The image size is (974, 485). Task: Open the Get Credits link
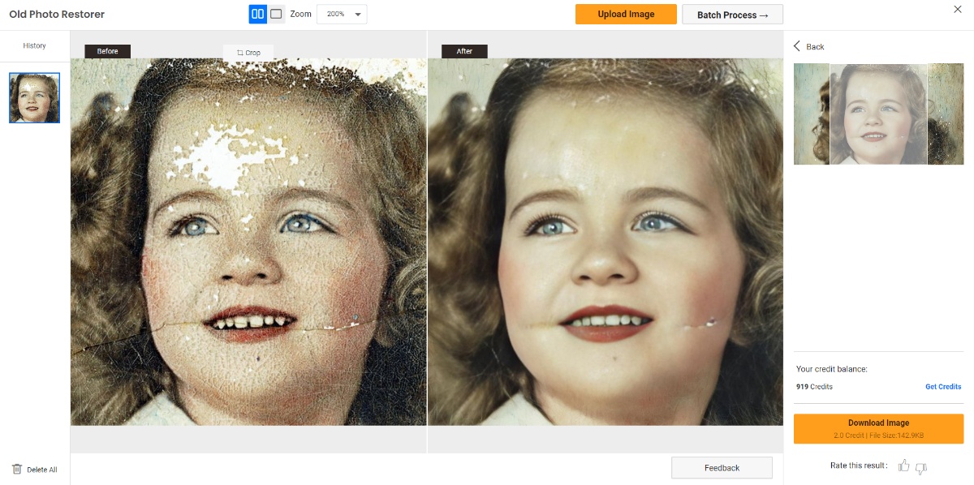[943, 387]
